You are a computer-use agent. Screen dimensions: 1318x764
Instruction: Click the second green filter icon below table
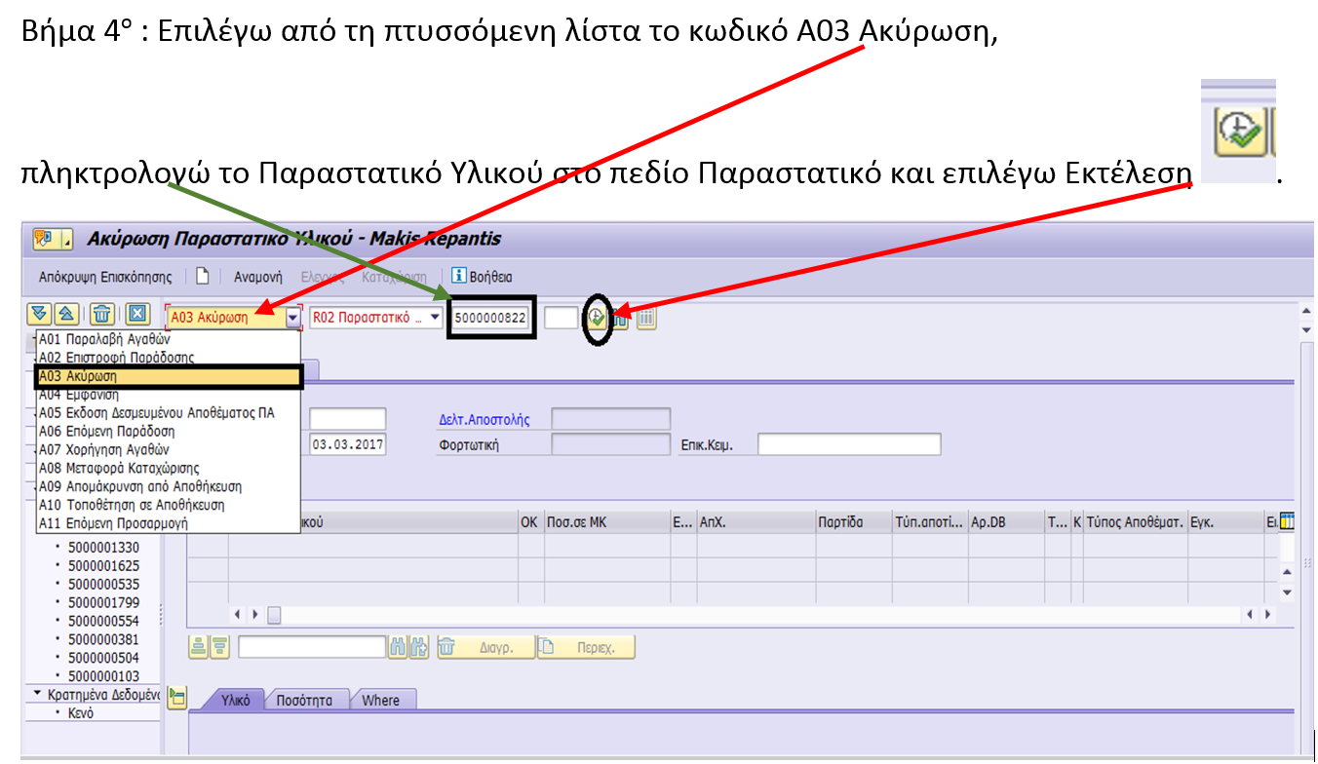pos(220,646)
